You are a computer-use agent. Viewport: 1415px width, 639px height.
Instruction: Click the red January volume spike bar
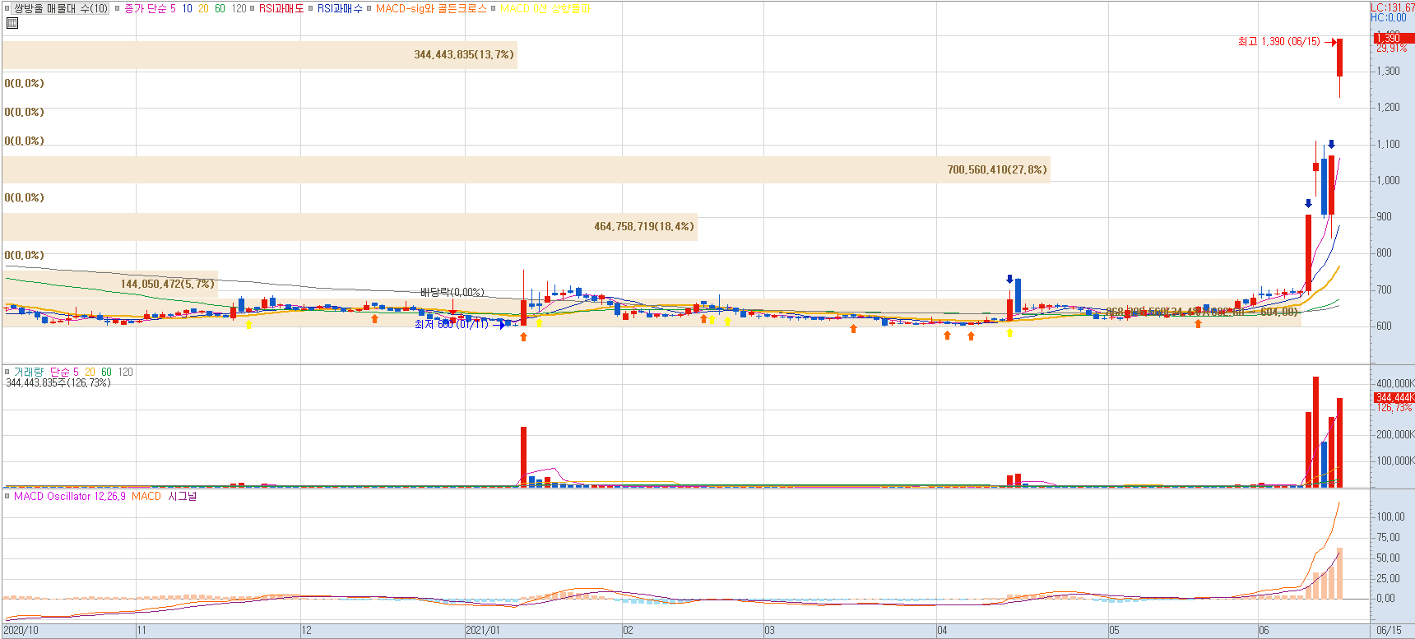523,456
